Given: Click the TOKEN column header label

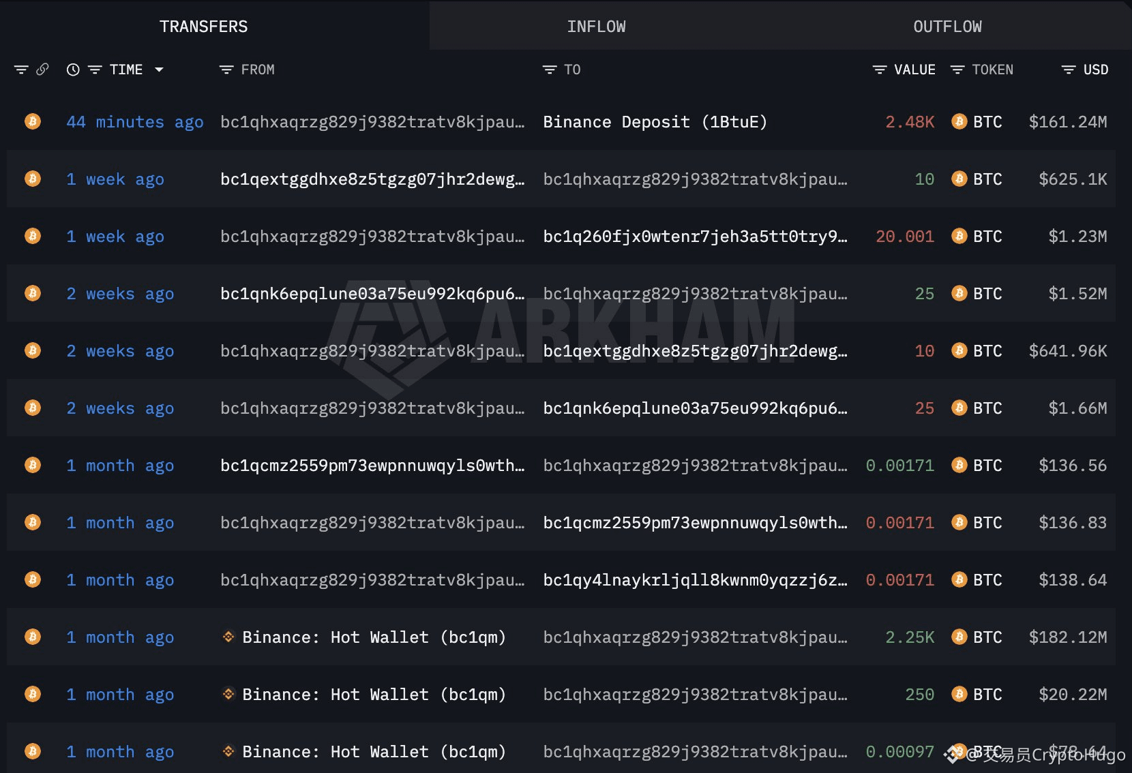Looking at the screenshot, I should [992, 70].
